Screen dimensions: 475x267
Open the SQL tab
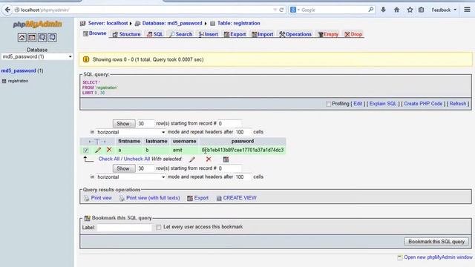pyautogui.click(x=155, y=35)
